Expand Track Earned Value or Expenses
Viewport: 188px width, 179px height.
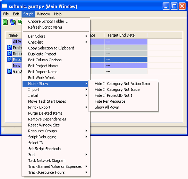click(56, 167)
